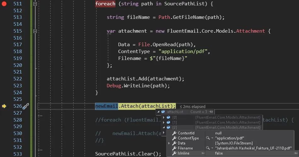Viewport: 299px width, 157px height.
Task: Expand item [0] in the attachList datatip
Action: 164,117
